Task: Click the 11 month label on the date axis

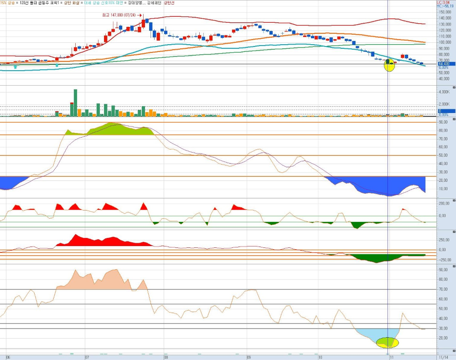Action: tap(391, 357)
